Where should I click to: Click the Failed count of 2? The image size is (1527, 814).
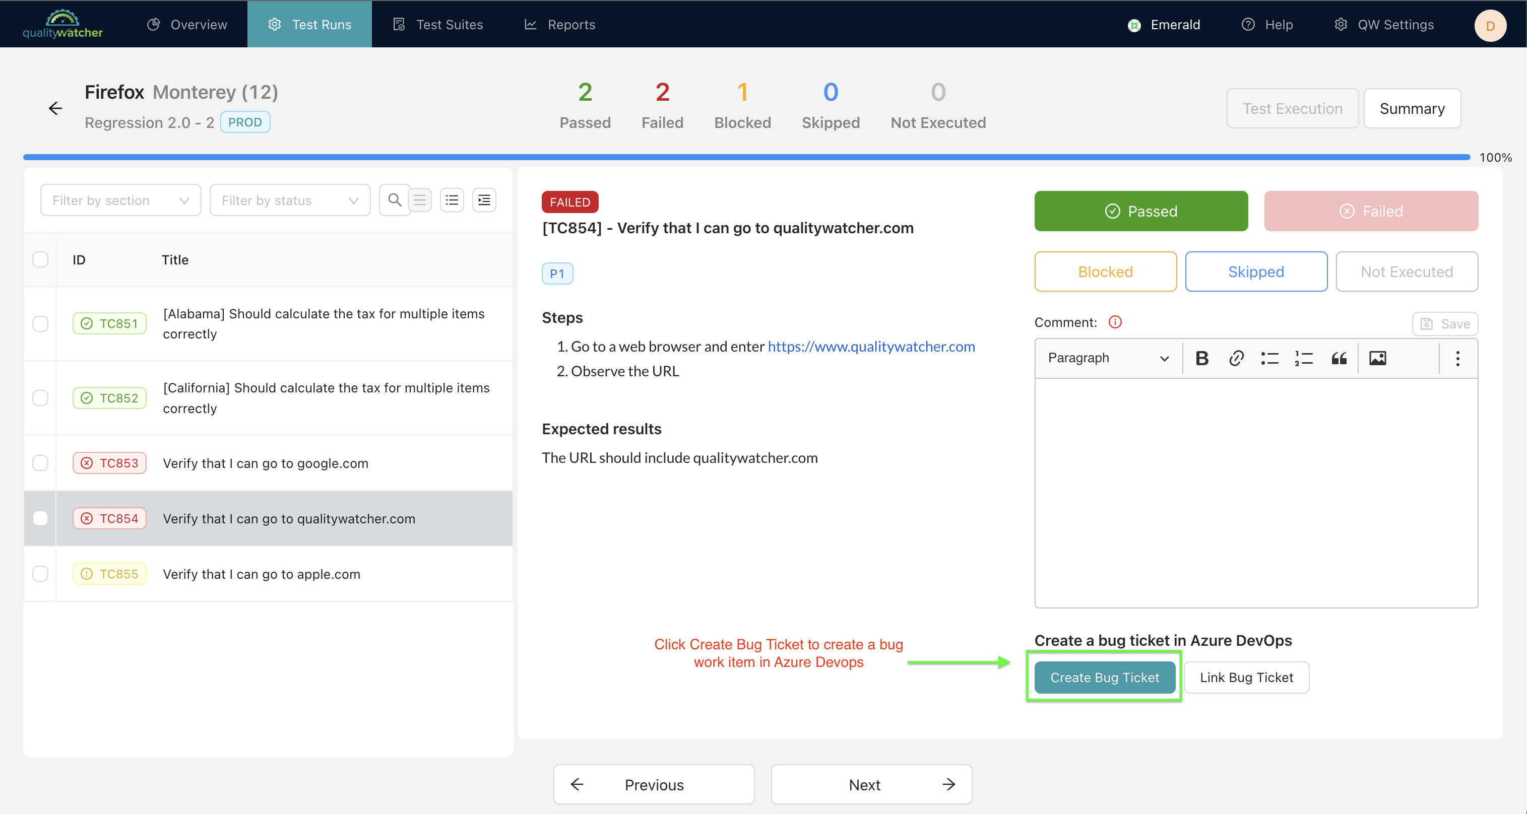[x=662, y=92]
